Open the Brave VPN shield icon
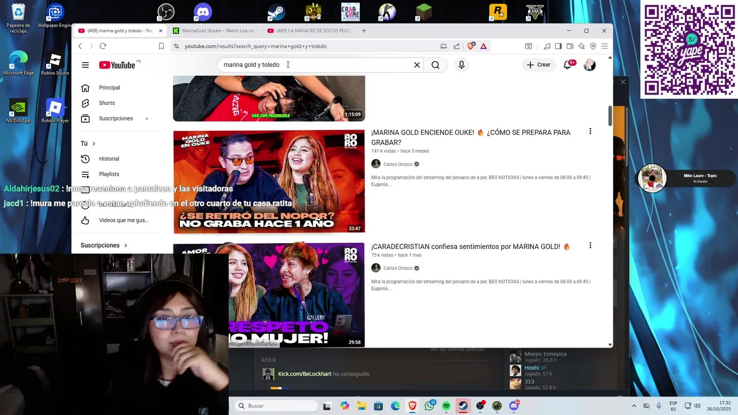This screenshot has height=415, width=738. click(593, 46)
